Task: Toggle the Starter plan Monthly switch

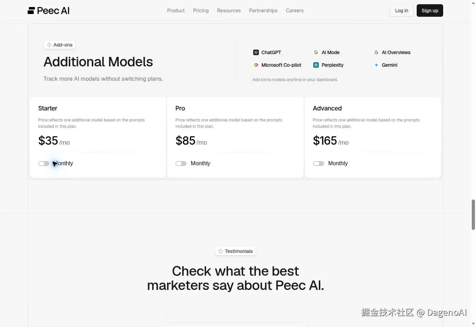Action: click(x=44, y=163)
